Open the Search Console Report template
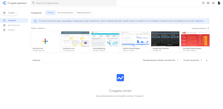 coord(135,42)
